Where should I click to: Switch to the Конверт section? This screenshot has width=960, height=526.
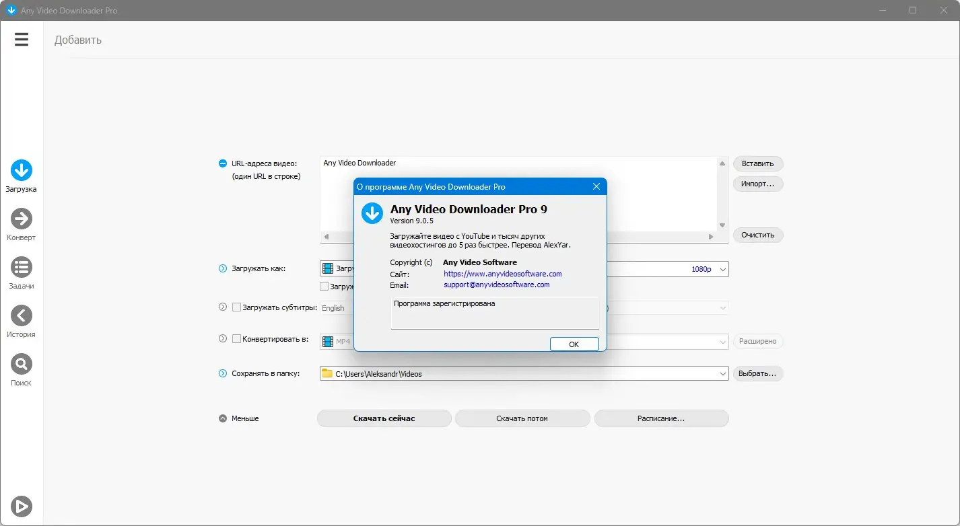[x=22, y=225]
